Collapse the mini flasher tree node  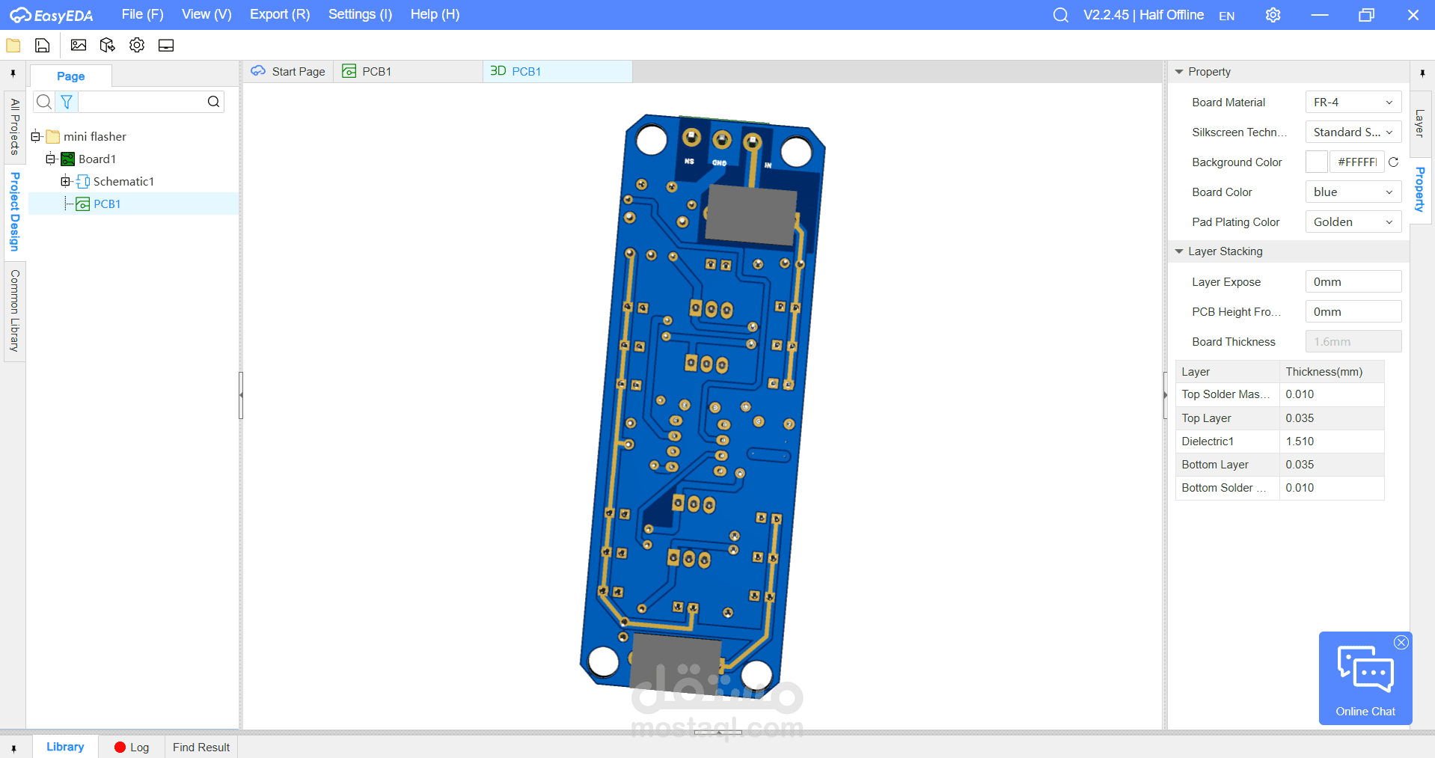(35, 137)
